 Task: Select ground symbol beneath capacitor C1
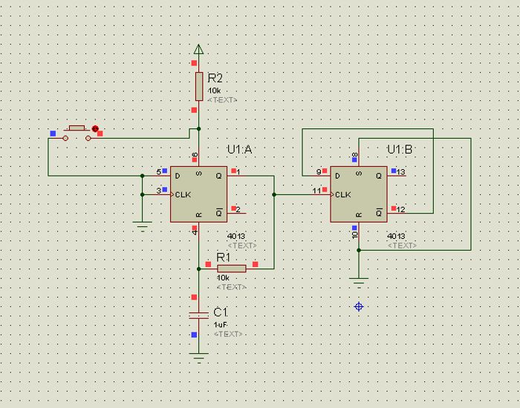(198, 358)
